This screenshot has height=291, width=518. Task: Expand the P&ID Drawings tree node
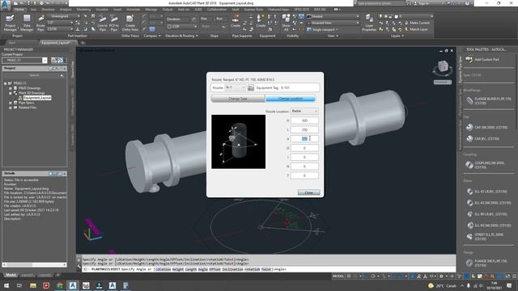11,88
